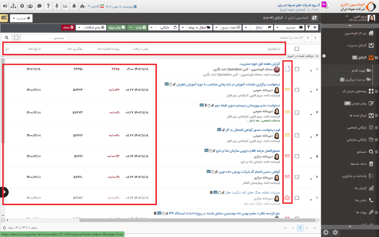Click the organizational chart icon
379x237 pixels.
click(x=13, y=6)
